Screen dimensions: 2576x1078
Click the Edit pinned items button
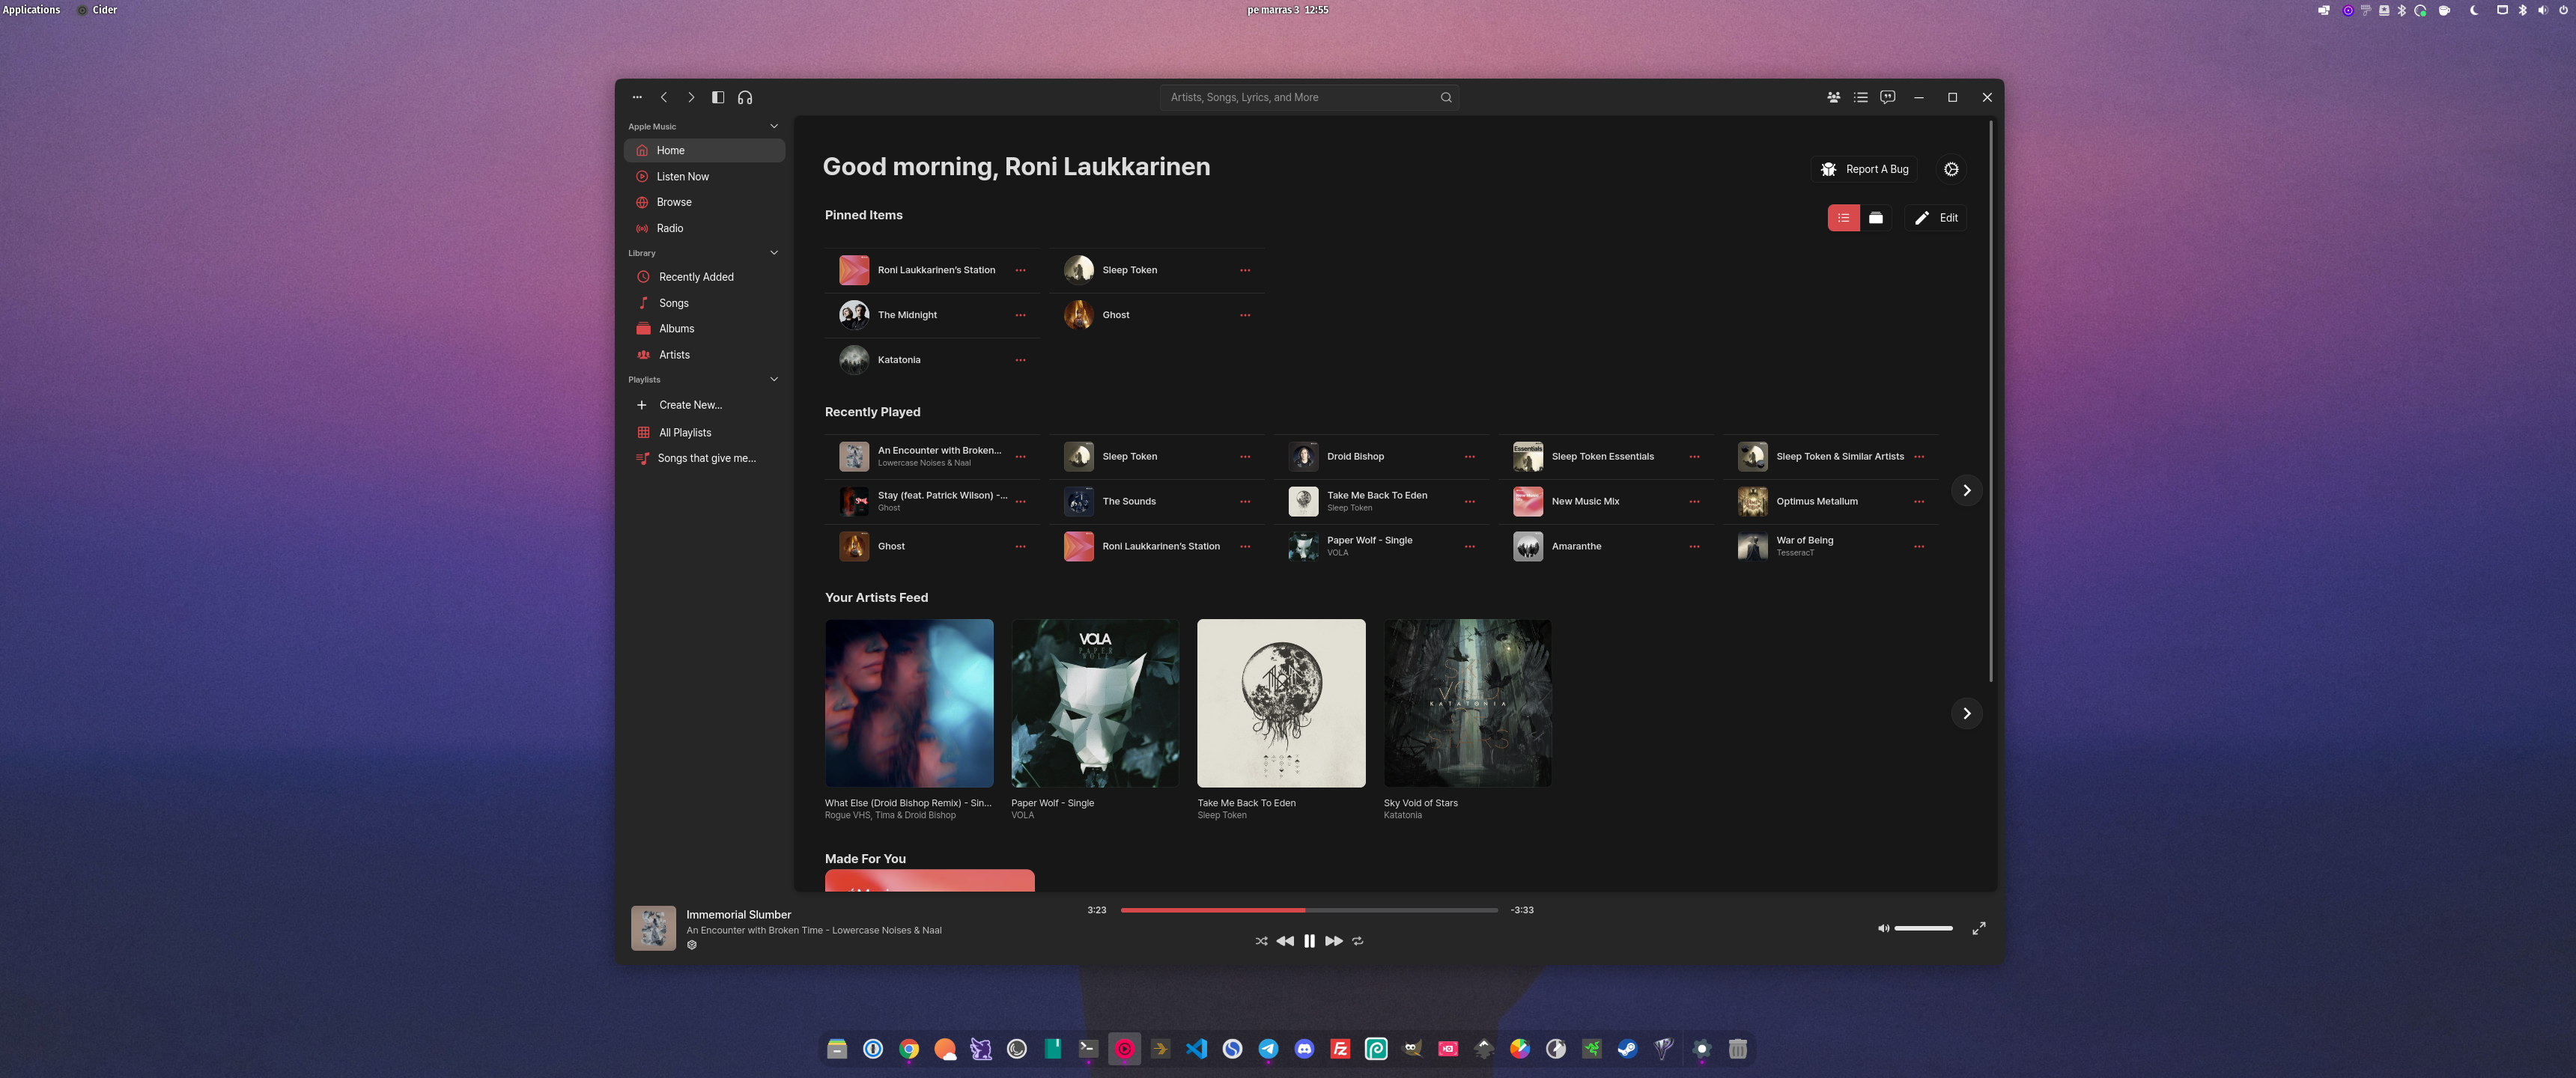(1936, 218)
